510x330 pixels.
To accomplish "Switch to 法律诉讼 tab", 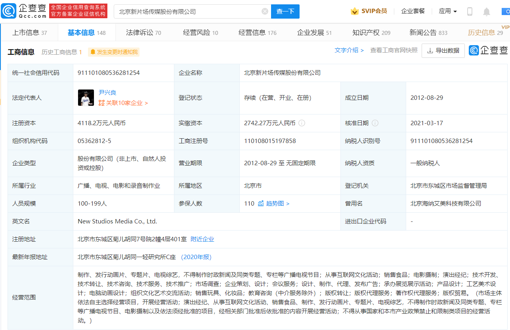I will (143, 32).
